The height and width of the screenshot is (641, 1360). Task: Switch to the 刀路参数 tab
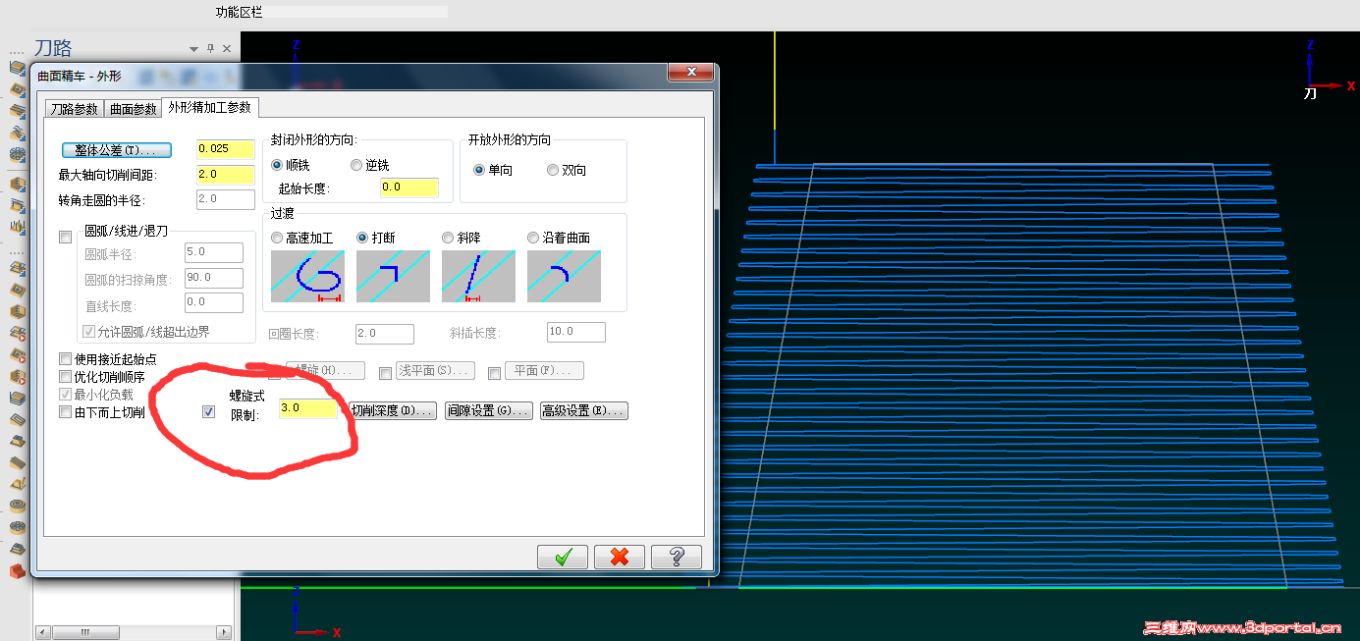[74, 109]
